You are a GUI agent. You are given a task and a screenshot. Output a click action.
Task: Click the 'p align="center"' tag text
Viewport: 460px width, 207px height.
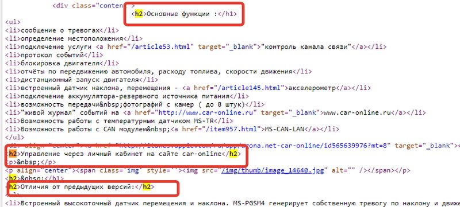coord(40,170)
